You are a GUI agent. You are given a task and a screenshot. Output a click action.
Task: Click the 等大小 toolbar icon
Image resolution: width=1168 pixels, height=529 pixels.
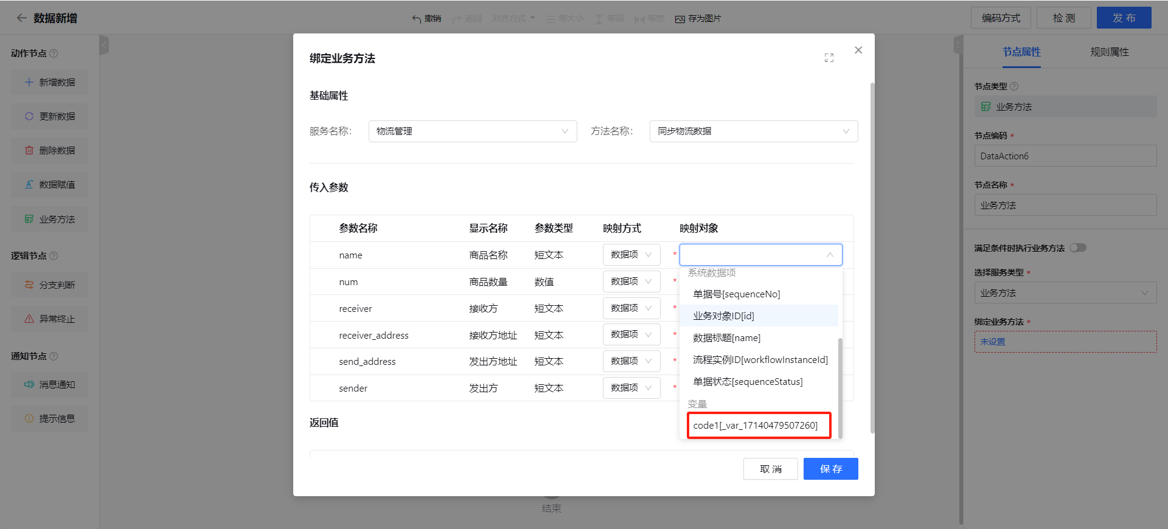(x=551, y=19)
